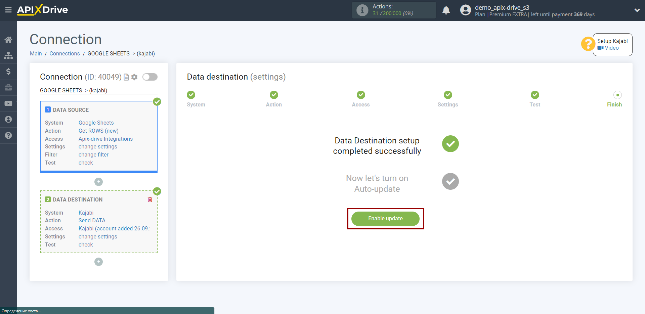Click the connection name GOOGLE SHEETS -> (kajabi) field
Viewport: 645px width, 314px height.
(x=98, y=91)
